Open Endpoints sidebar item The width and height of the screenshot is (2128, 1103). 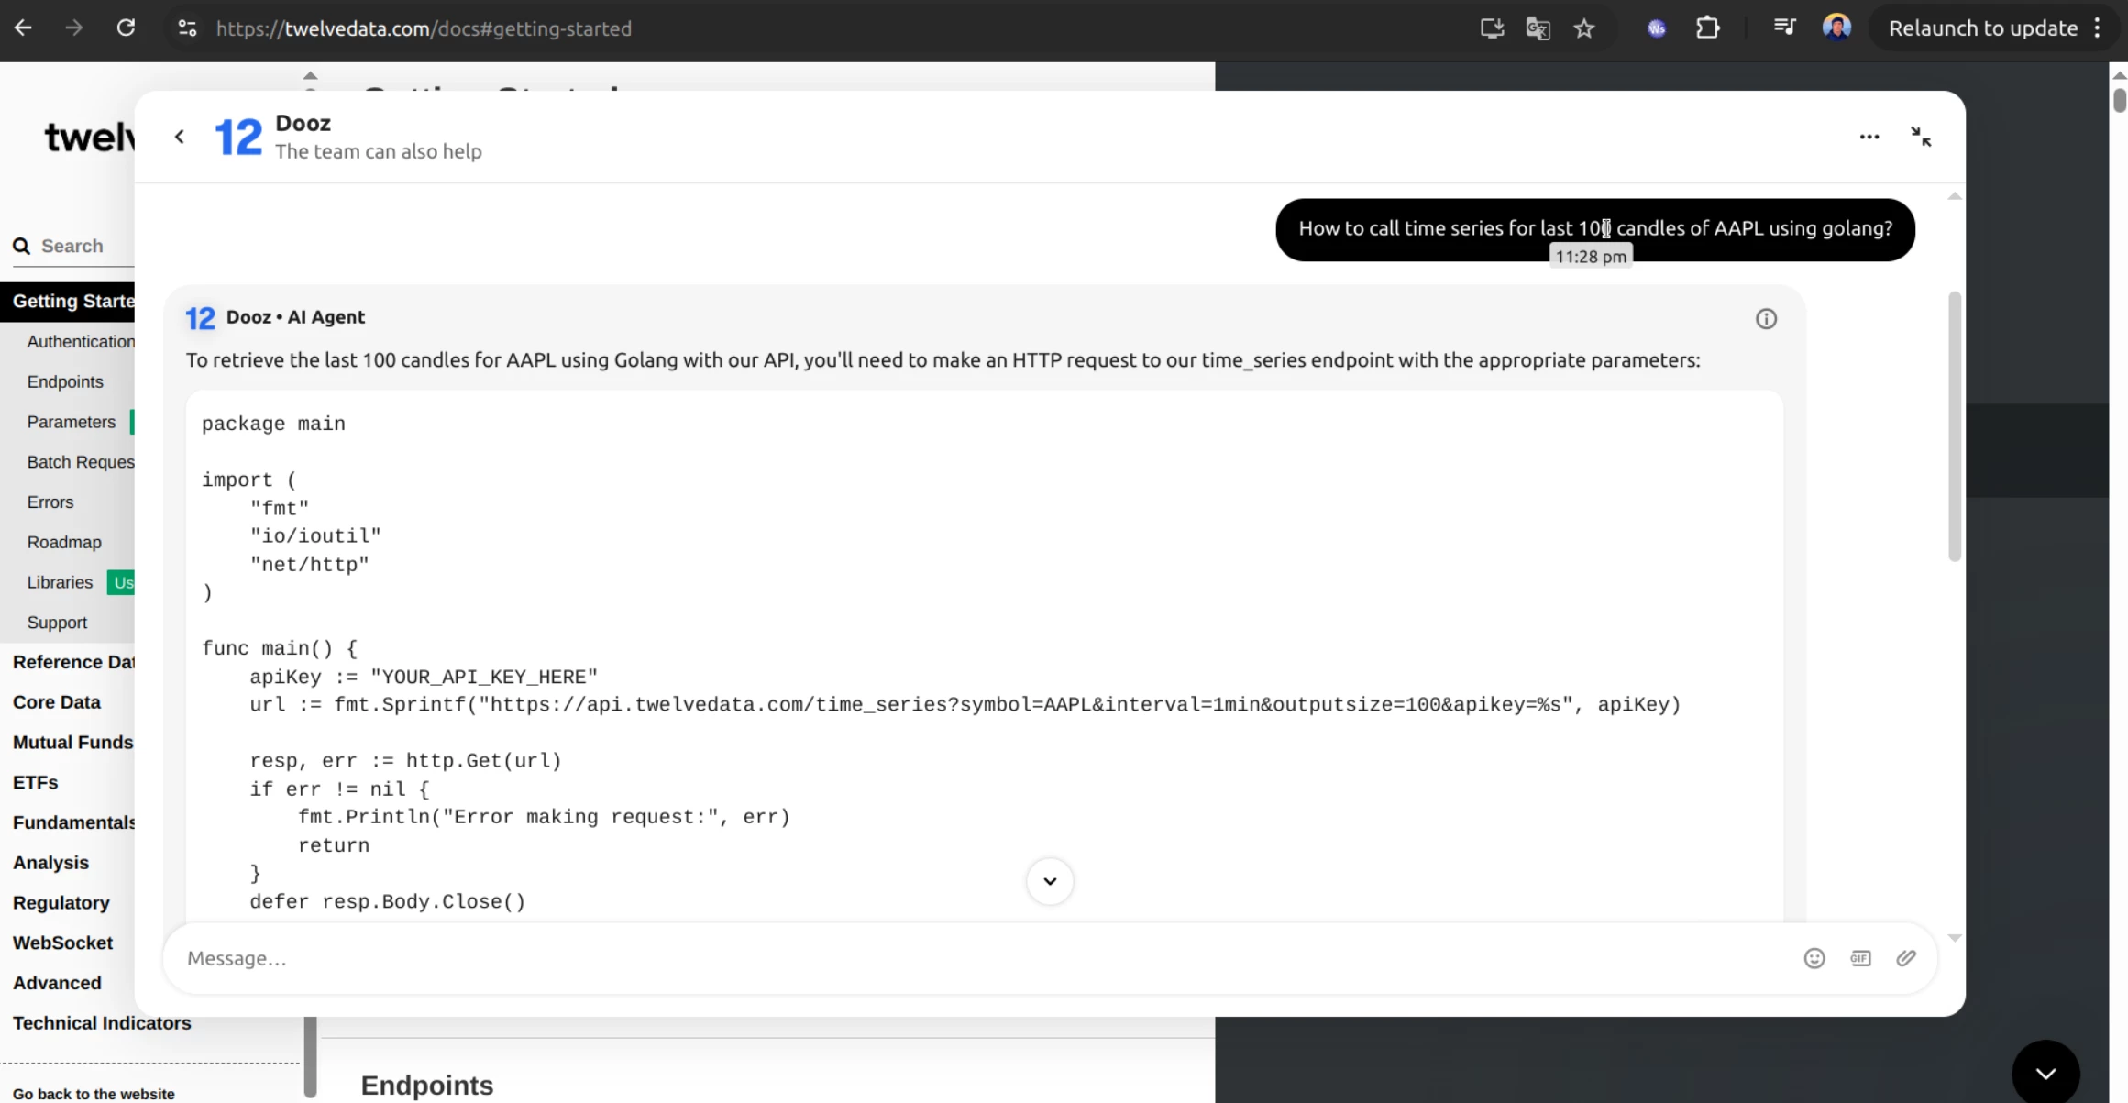[x=65, y=381]
